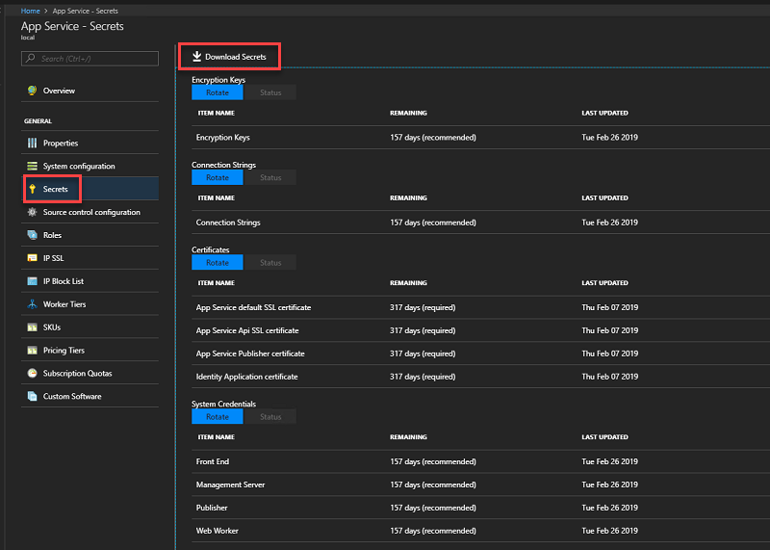Switch System Credentials view to Status
This screenshot has width=770, height=550.
coord(270,416)
